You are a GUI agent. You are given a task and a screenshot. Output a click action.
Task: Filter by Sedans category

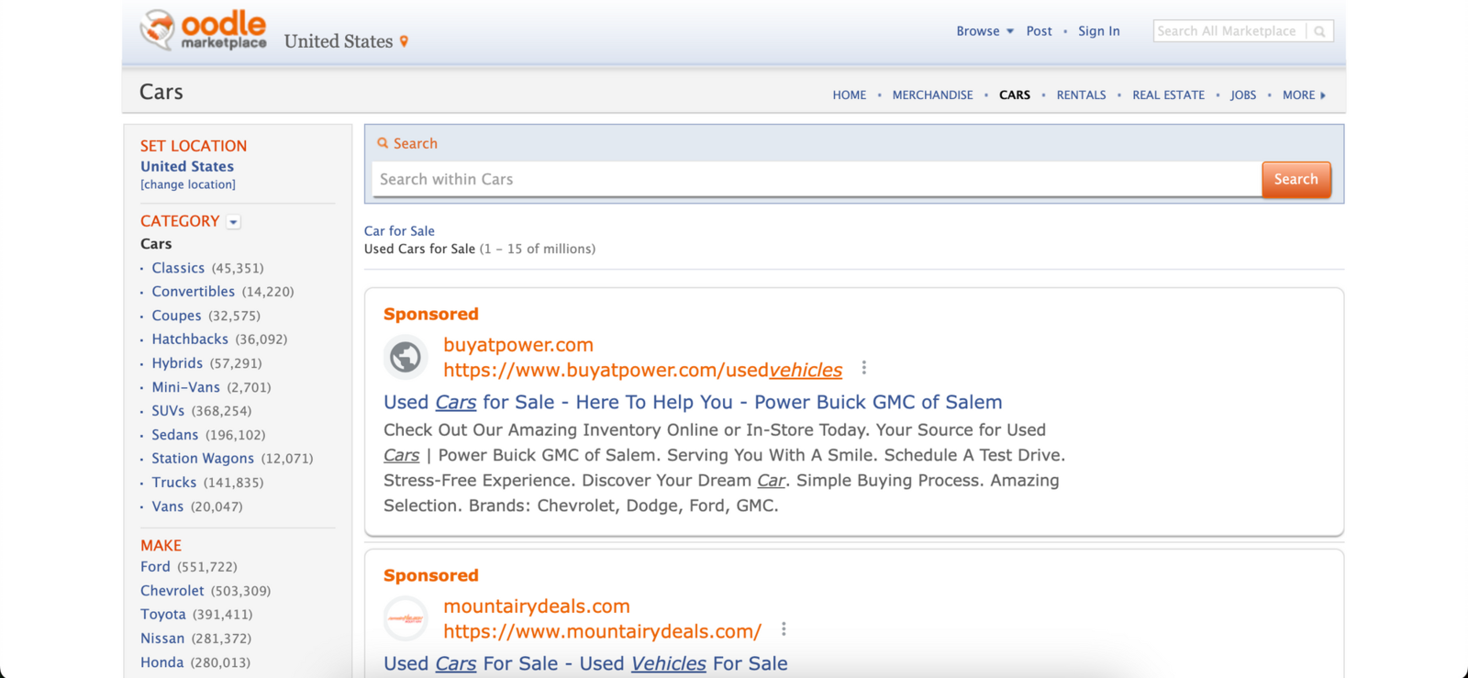click(x=175, y=435)
